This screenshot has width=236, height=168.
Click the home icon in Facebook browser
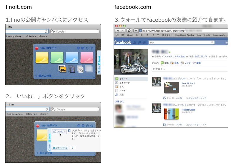129,31
